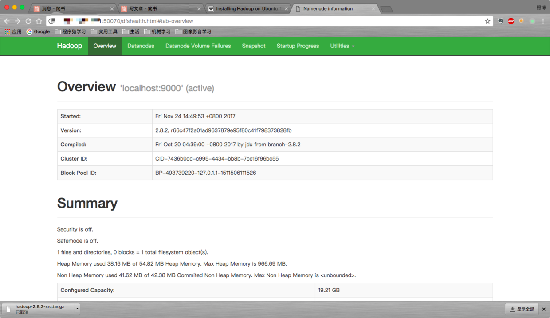This screenshot has width=550, height=318.
Task: Open the Snapshot page
Action: (x=254, y=46)
